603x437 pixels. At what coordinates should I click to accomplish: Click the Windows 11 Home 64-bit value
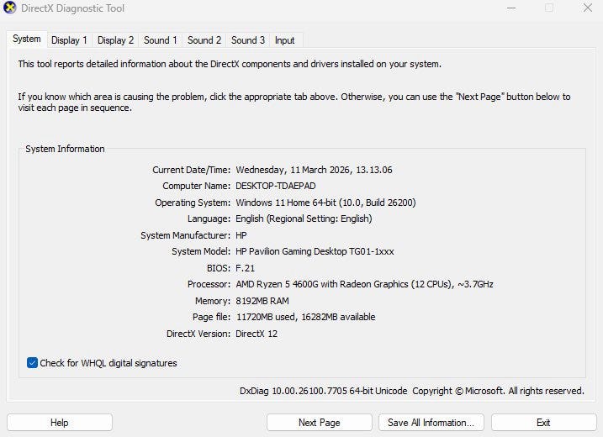(325, 203)
